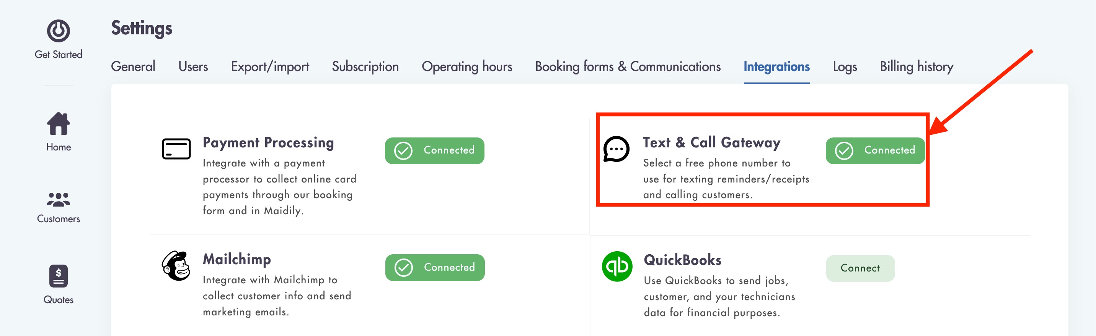Click Payment Processing Connected button

point(434,150)
